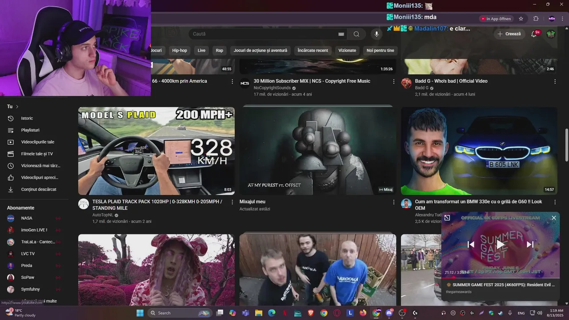Open the on-screen keyboard icon in search box
Viewport: 569px width, 320px height.
pyautogui.click(x=341, y=34)
